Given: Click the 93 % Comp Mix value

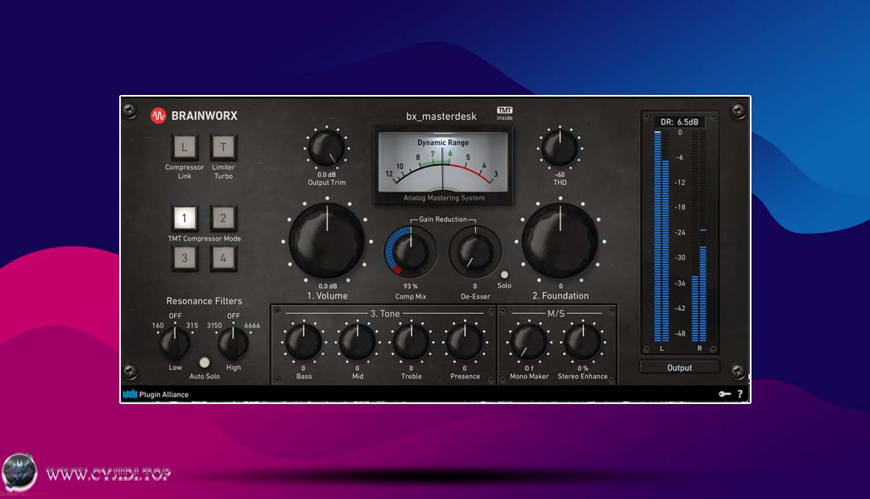Looking at the screenshot, I should coord(411,286).
